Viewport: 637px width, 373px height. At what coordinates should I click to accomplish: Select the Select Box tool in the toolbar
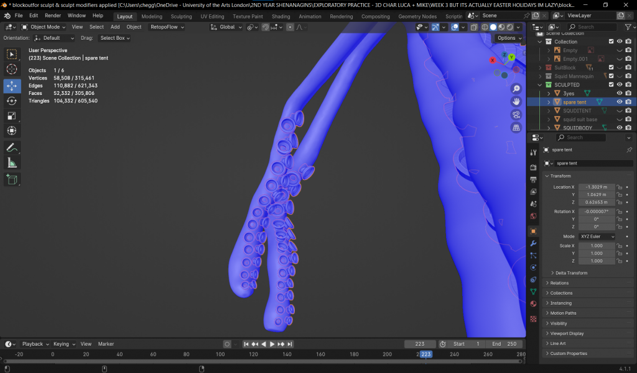pos(12,55)
